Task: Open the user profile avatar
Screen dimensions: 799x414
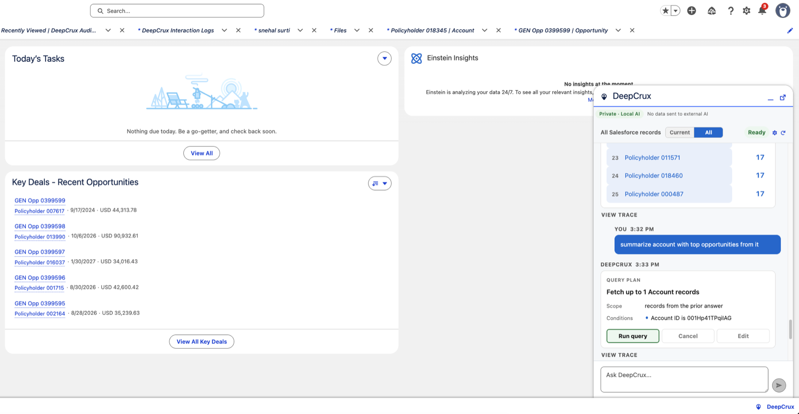Action: pos(783,10)
